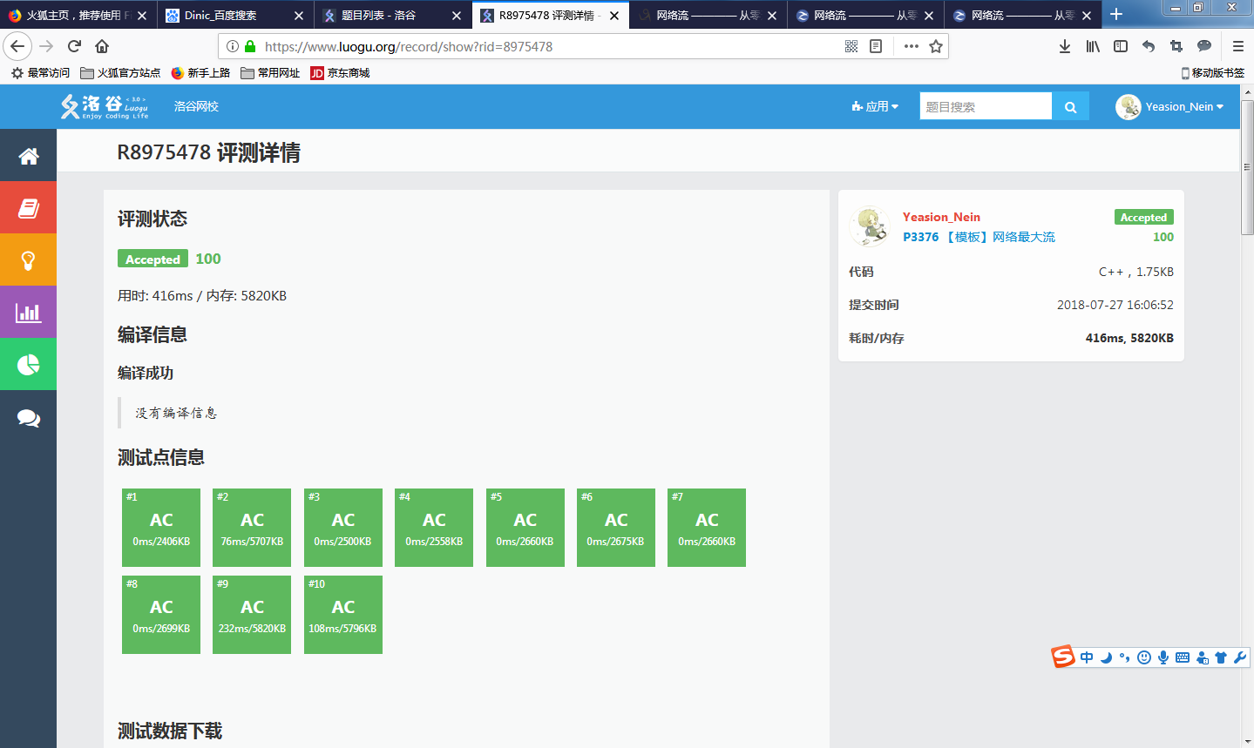Click the screenshot crop toolbar icon

pyautogui.click(x=1176, y=46)
